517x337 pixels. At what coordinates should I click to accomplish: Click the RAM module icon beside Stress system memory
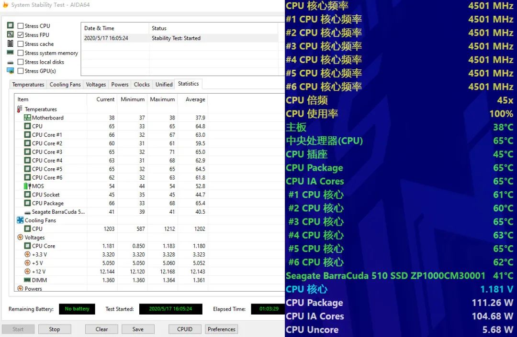[x=11, y=52]
